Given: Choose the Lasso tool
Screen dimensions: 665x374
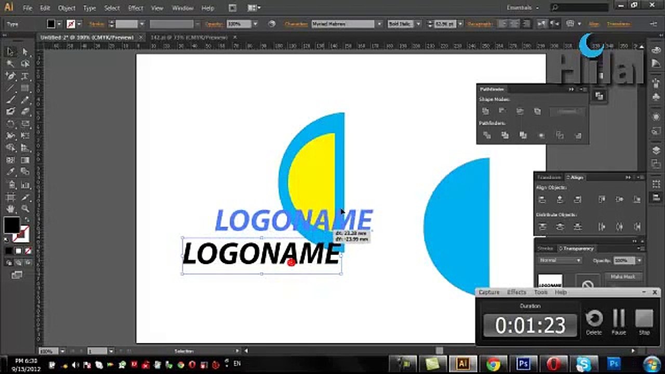Looking at the screenshot, I should (24, 64).
